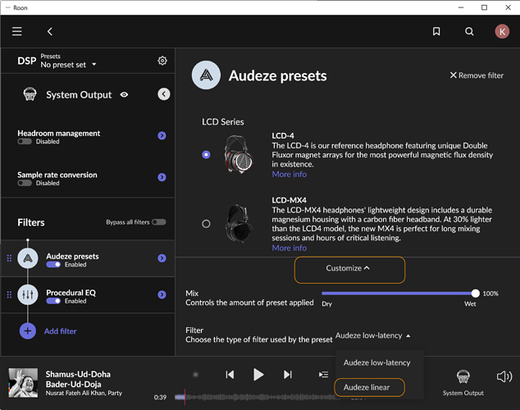
Task: Click the Procedural EQ label
Action: pos(71,293)
